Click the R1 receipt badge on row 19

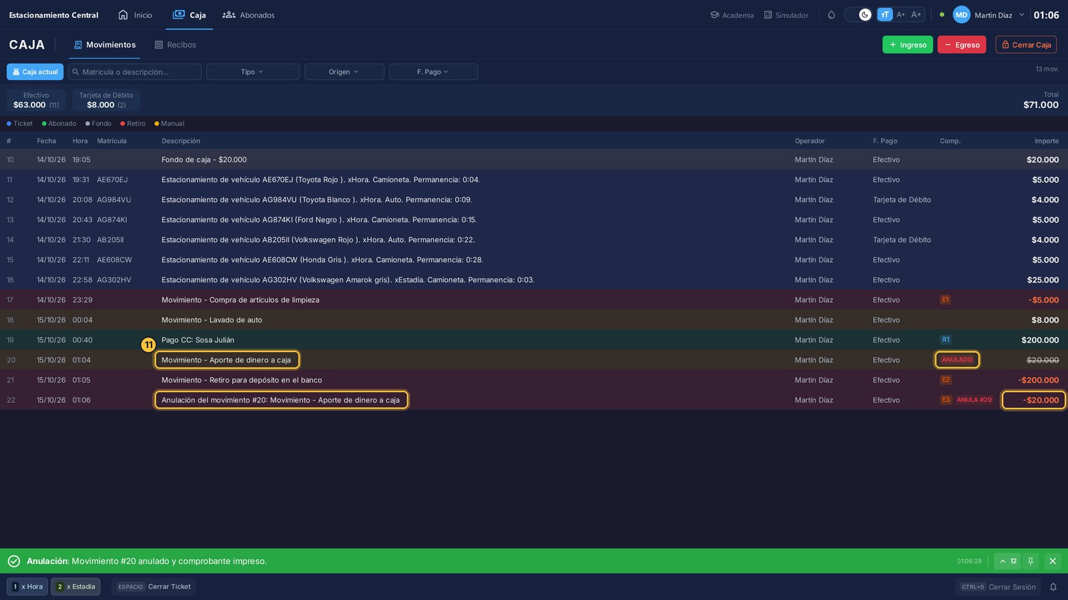coord(945,340)
